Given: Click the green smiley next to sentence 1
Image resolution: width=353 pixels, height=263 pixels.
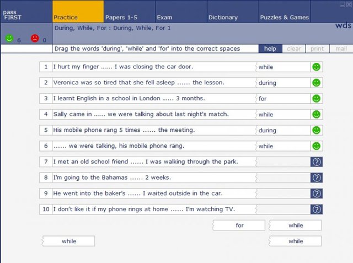Looking at the screenshot, I should (316, 67).
